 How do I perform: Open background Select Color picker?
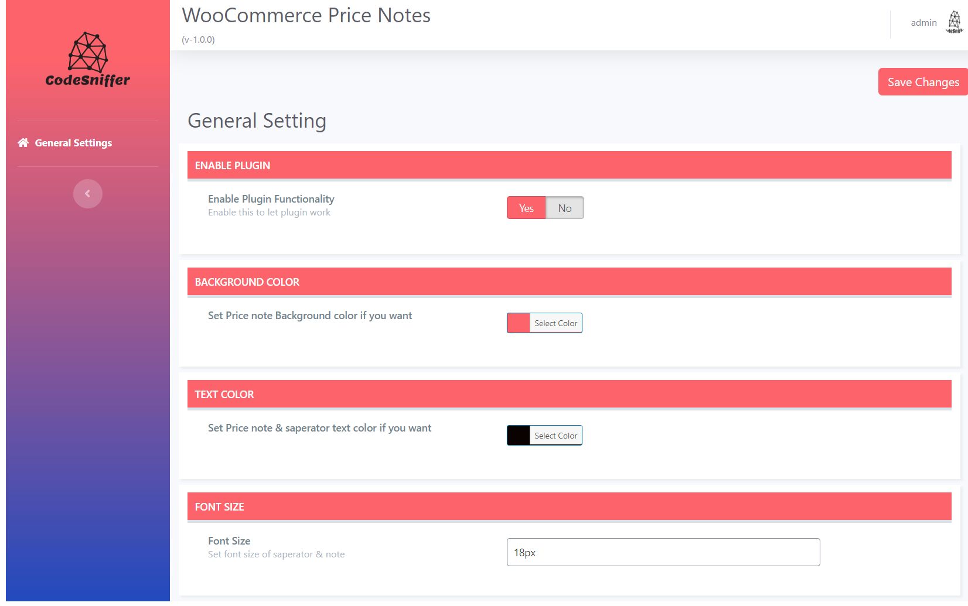(555, 323)
